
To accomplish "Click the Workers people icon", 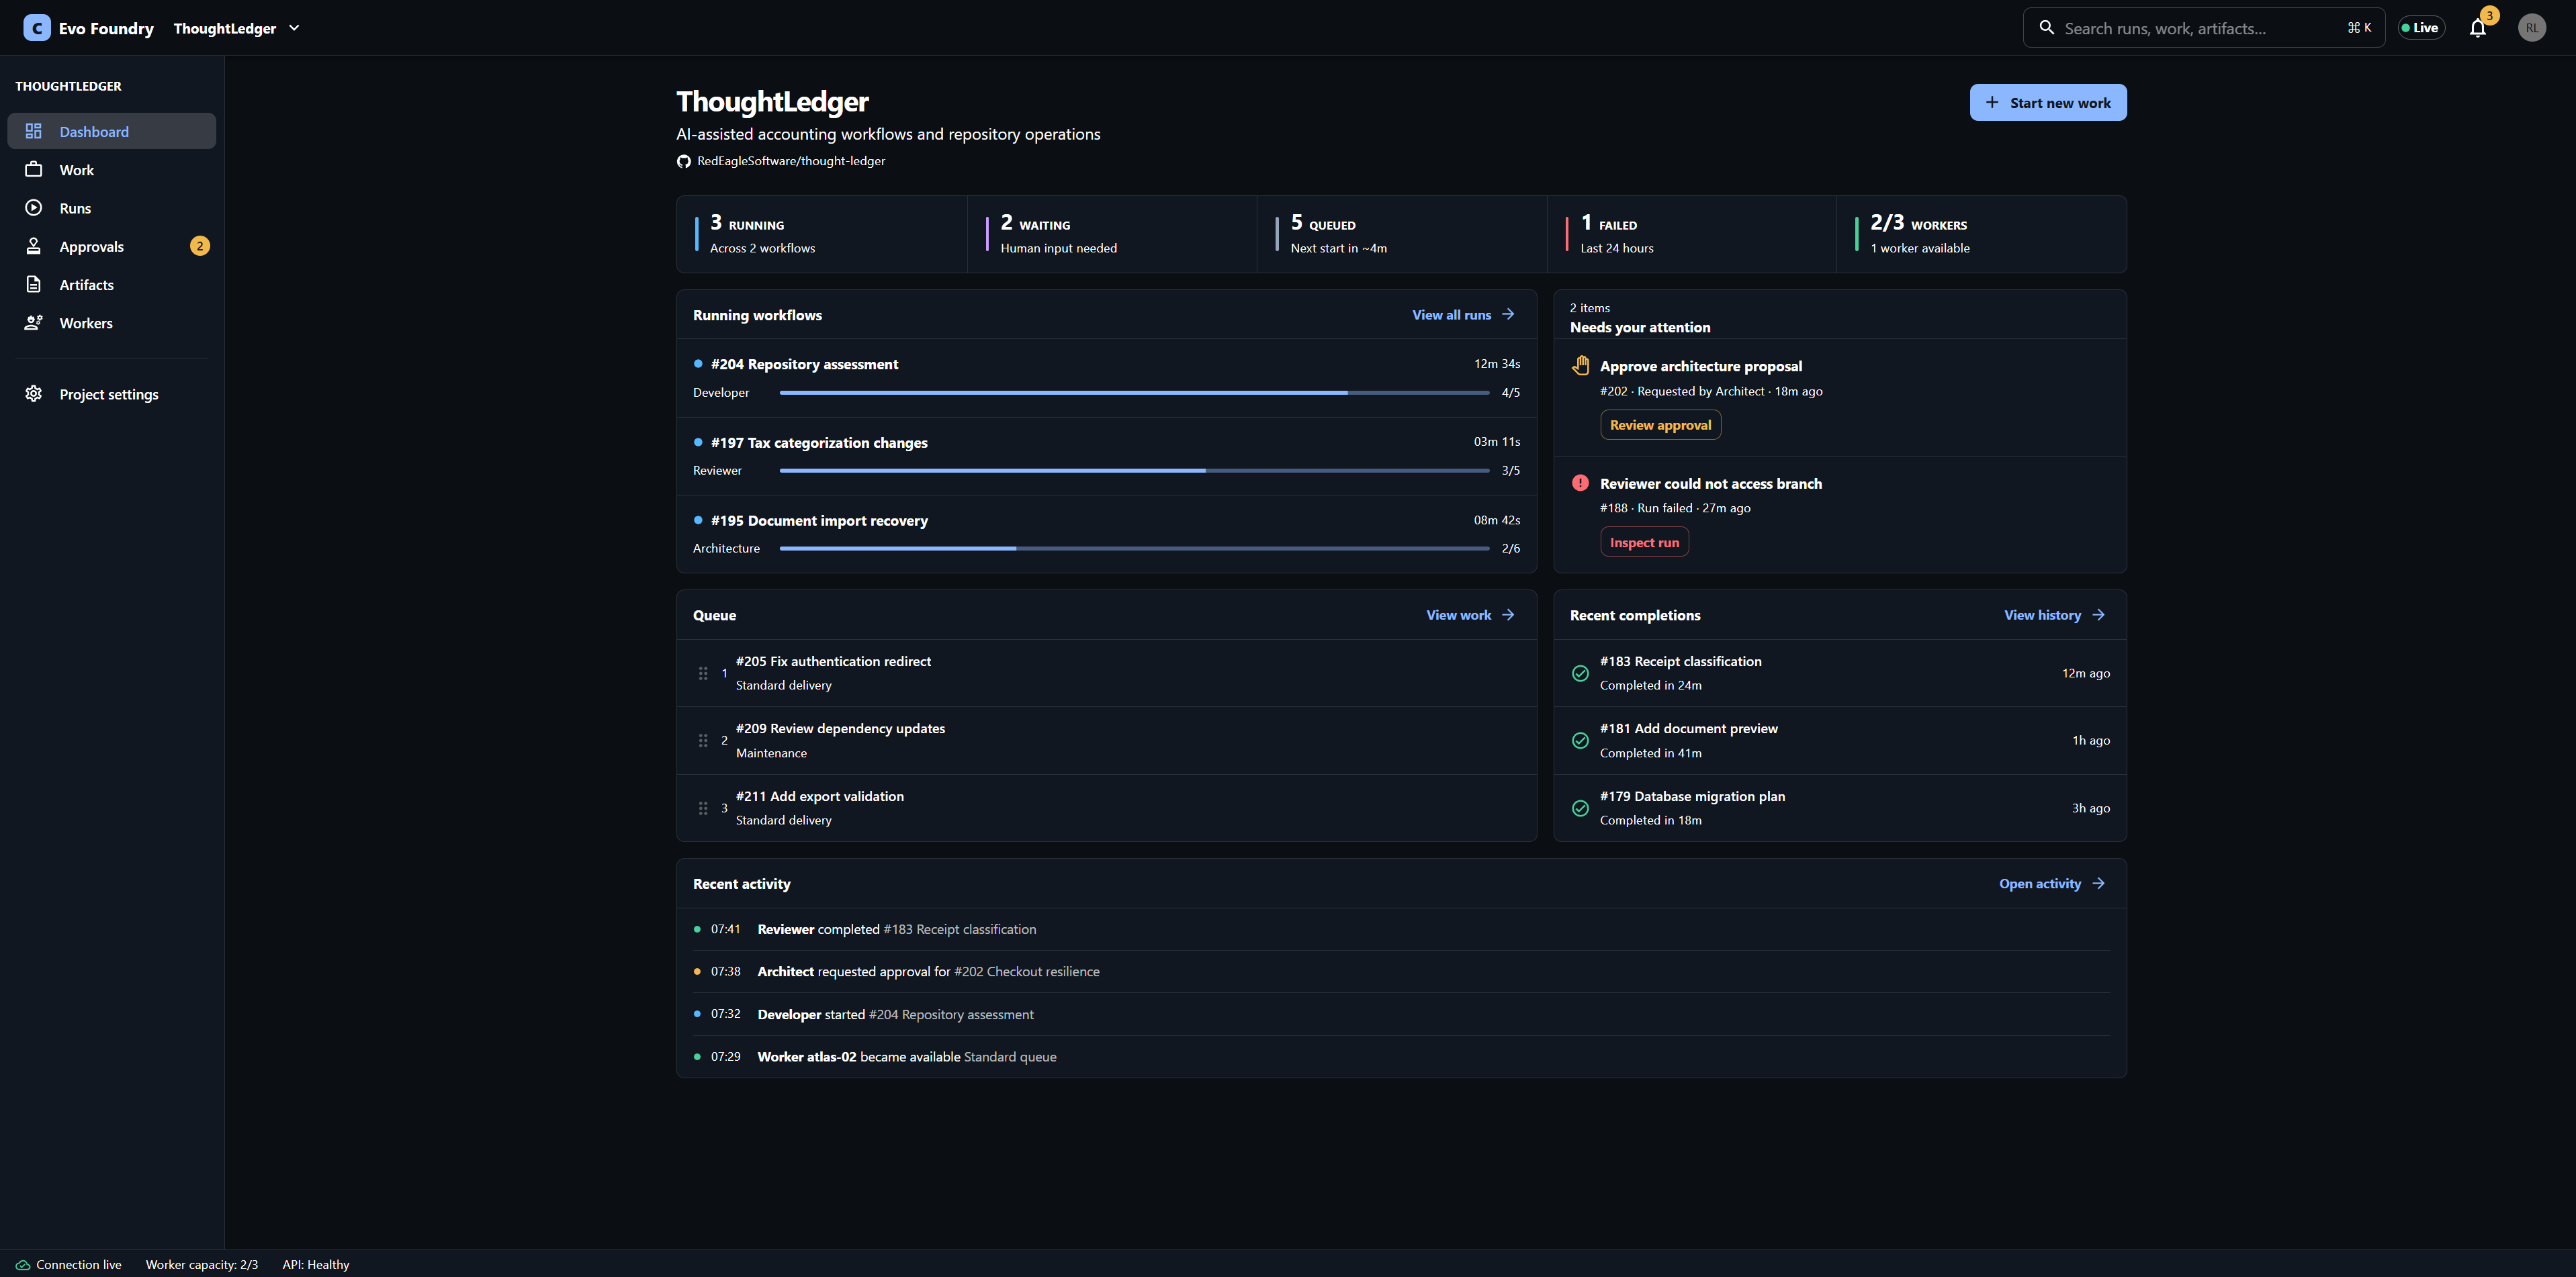I will (34, 323).
